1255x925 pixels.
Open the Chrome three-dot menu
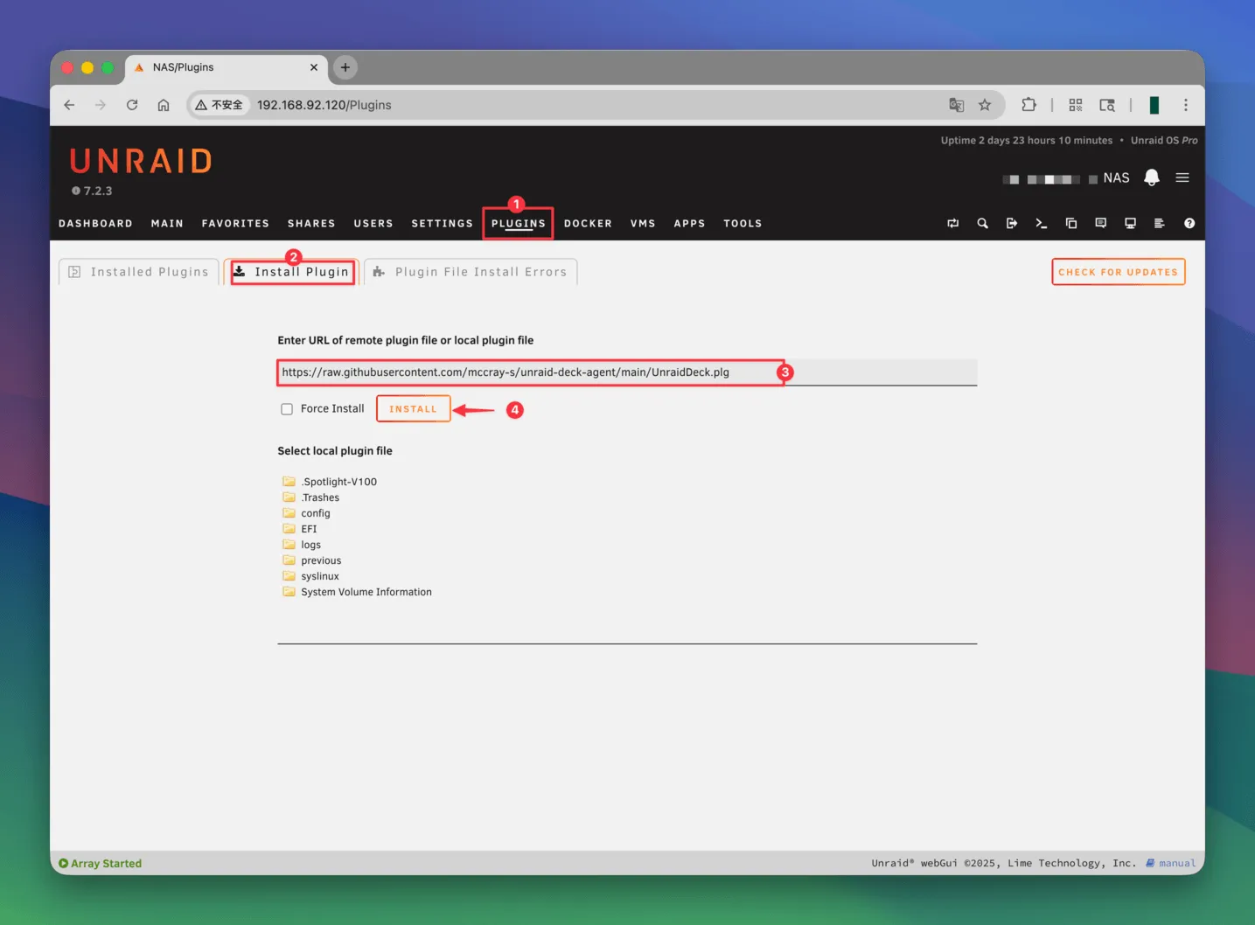click(x=1186, y=105)
